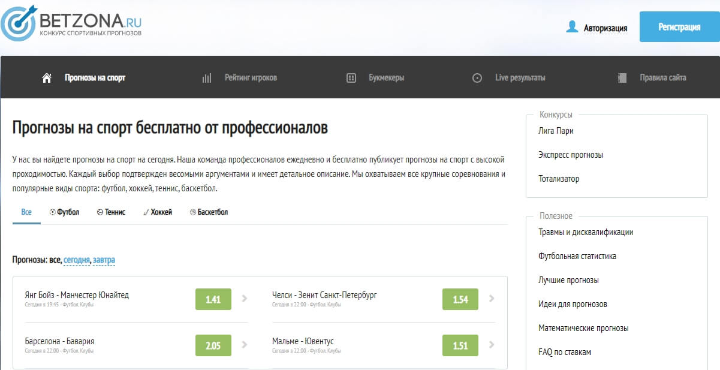Open Травмы и дисквалификации link
This screenshot has height=370, width=720.
(586, 232)
